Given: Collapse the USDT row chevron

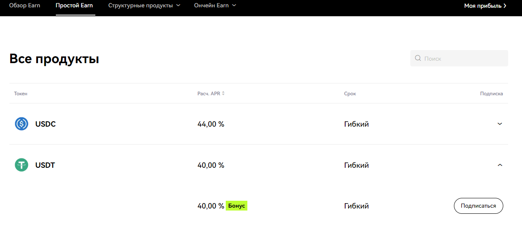Looking at the screenshot, I should 500,165.
